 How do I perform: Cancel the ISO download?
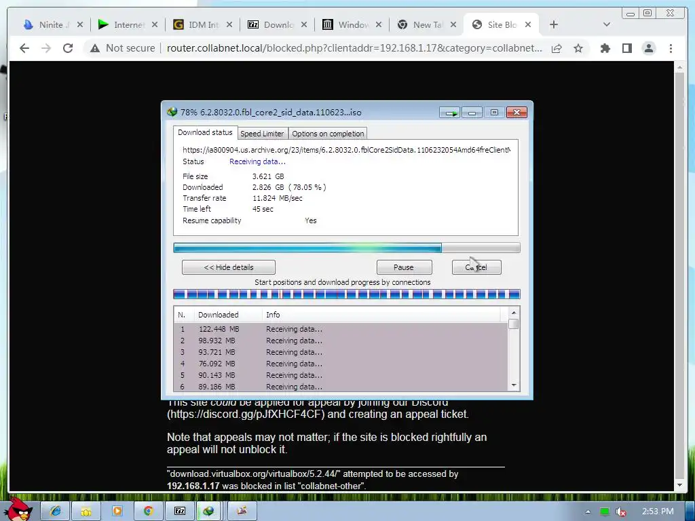pos(476,267)
